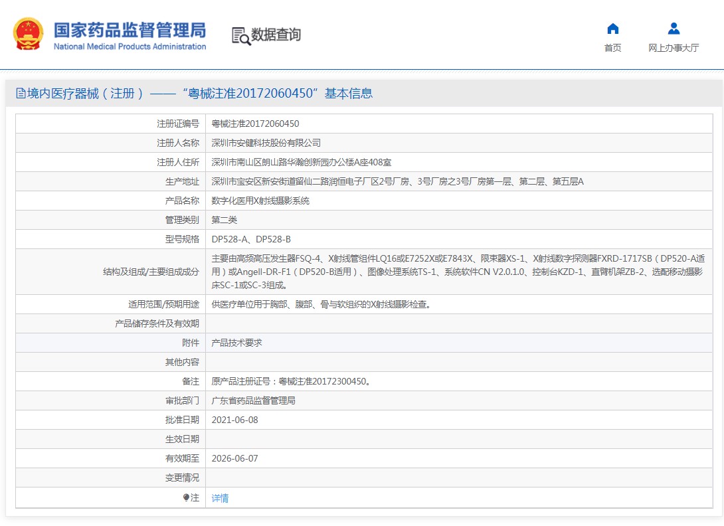This screenshot has height=526, width=724.
Task: Click the 审批部门 label
Action: click(182, 400)
